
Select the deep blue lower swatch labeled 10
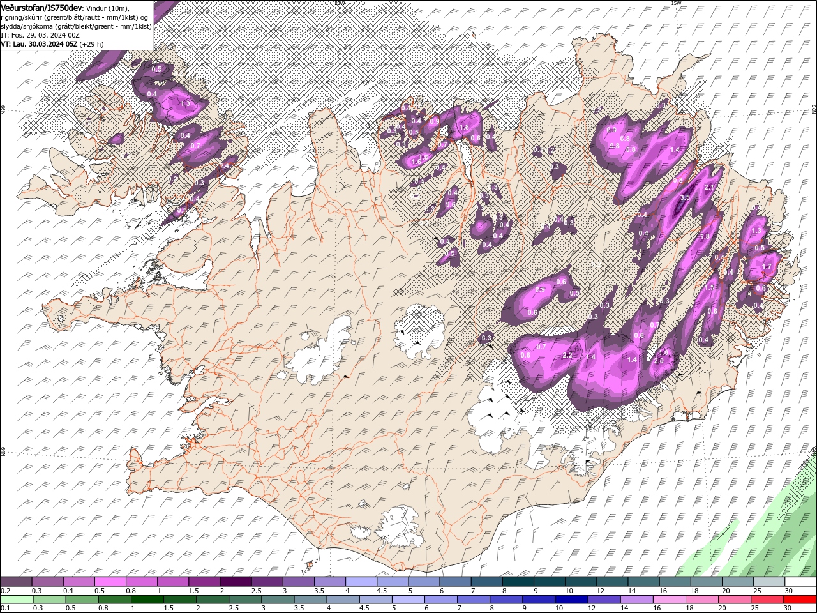(x=571, y=600)
